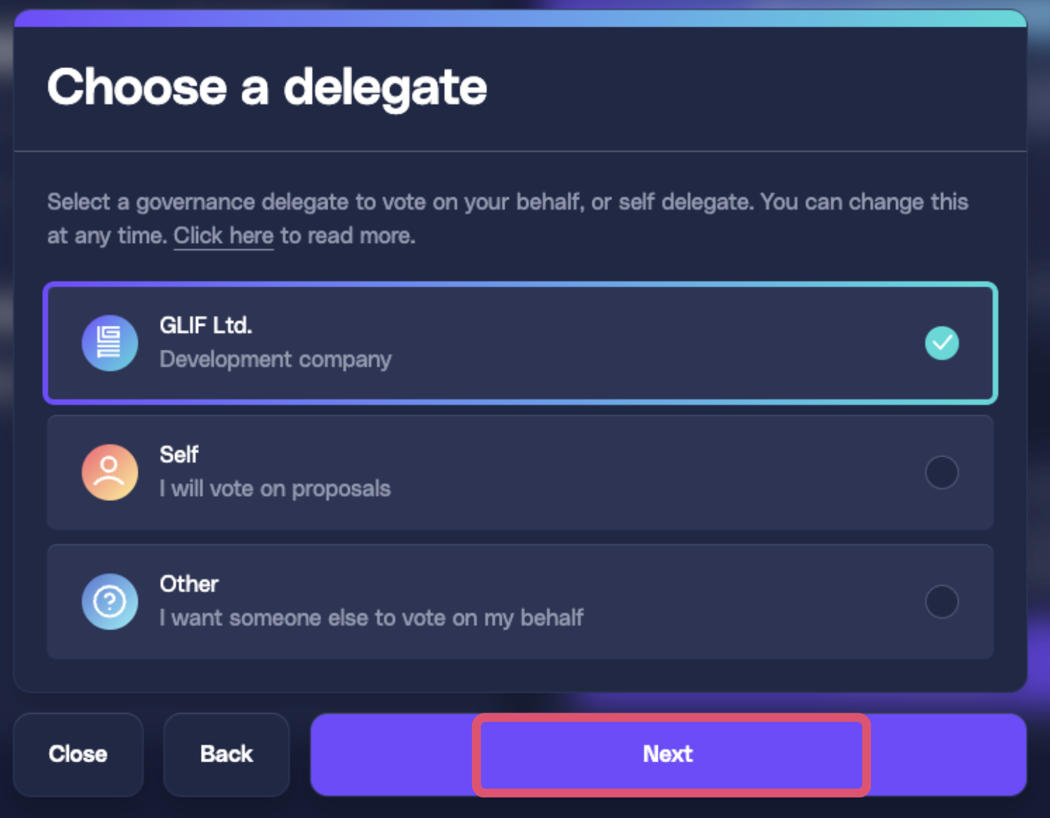The image size is (1050, 818).
Task: Select the Other delegate radio button
Action: point(942,602)
